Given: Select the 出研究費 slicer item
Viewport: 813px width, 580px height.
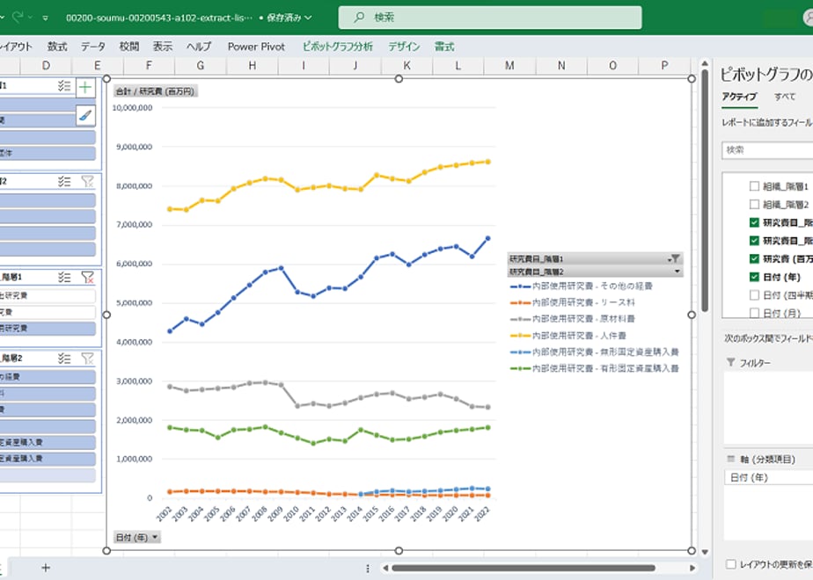Looking at the screenshot, I should coord(48,295).
